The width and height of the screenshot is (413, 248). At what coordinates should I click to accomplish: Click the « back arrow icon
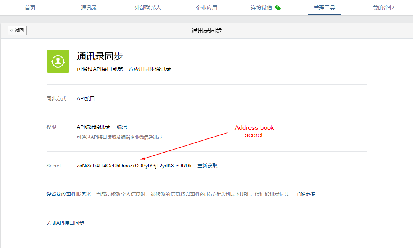tap(11, 30)
